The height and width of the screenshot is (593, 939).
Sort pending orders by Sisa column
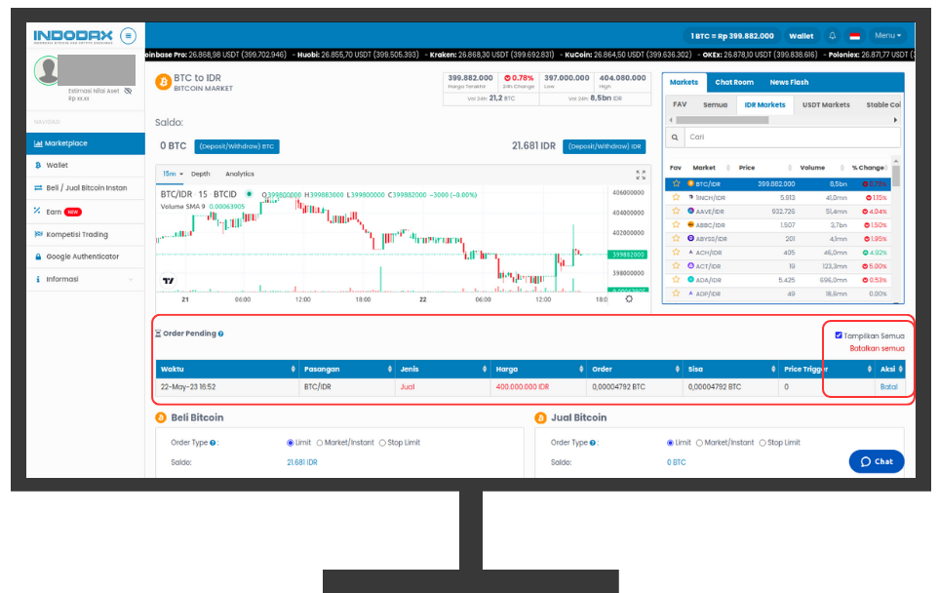point(731,369)
